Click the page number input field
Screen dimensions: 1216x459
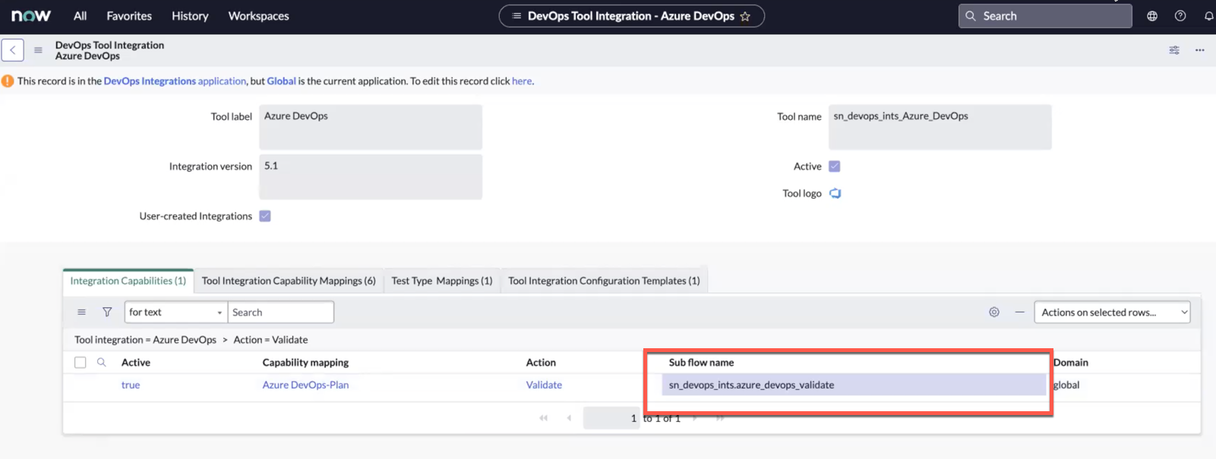point(611,418)
